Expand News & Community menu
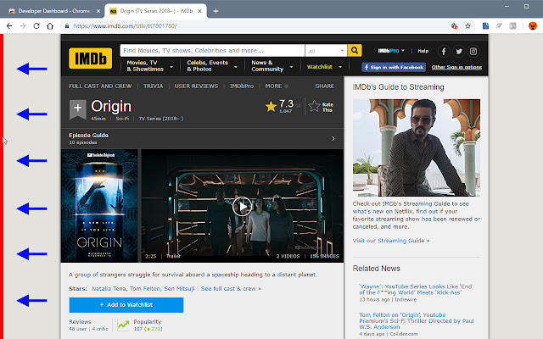The height and width of the screenshot is (339, 543). click(272, 66)
